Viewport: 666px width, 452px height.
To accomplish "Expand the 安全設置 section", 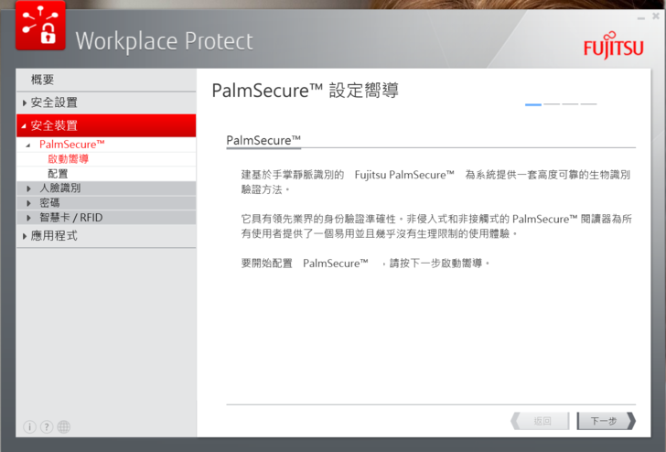I will (54, 102).
